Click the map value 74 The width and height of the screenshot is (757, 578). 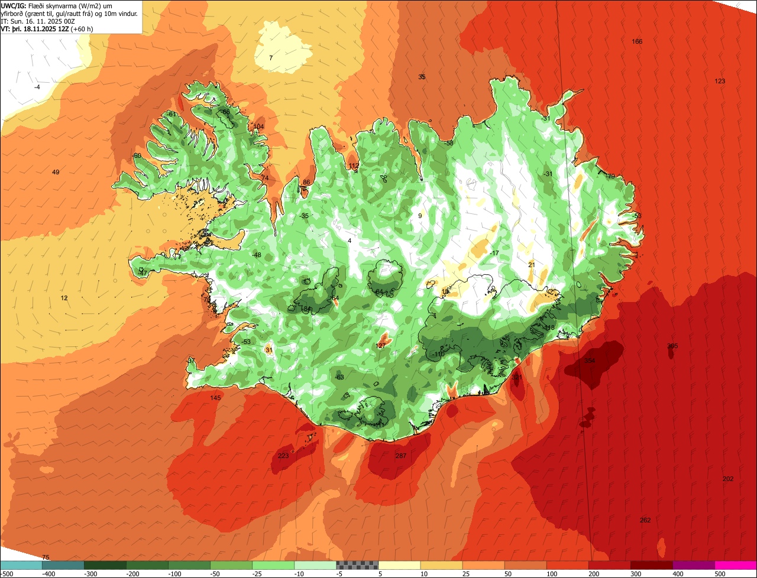[265, 178]
